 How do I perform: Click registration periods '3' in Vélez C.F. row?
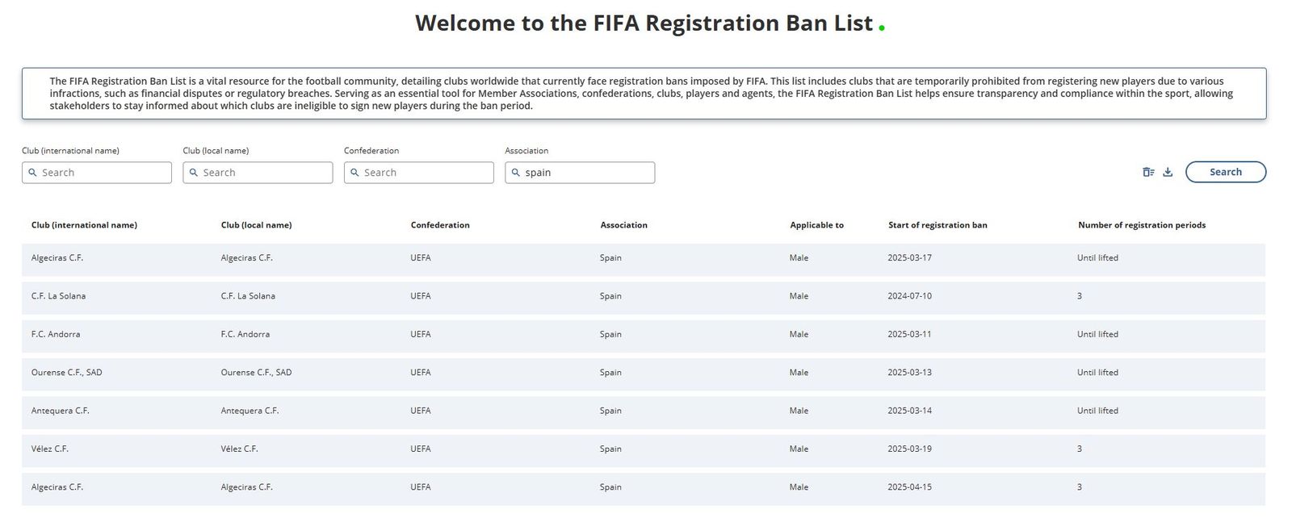pyautogui.click(x=1080, y=449)
